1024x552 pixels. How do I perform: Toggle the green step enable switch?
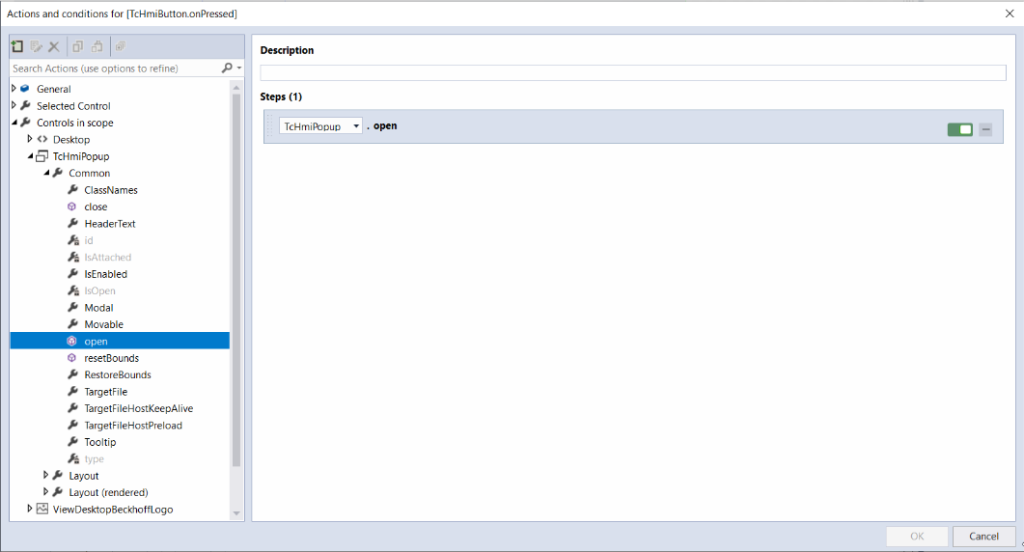coord(960,129)
